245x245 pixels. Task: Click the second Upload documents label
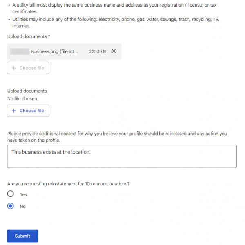click(27, 91)
